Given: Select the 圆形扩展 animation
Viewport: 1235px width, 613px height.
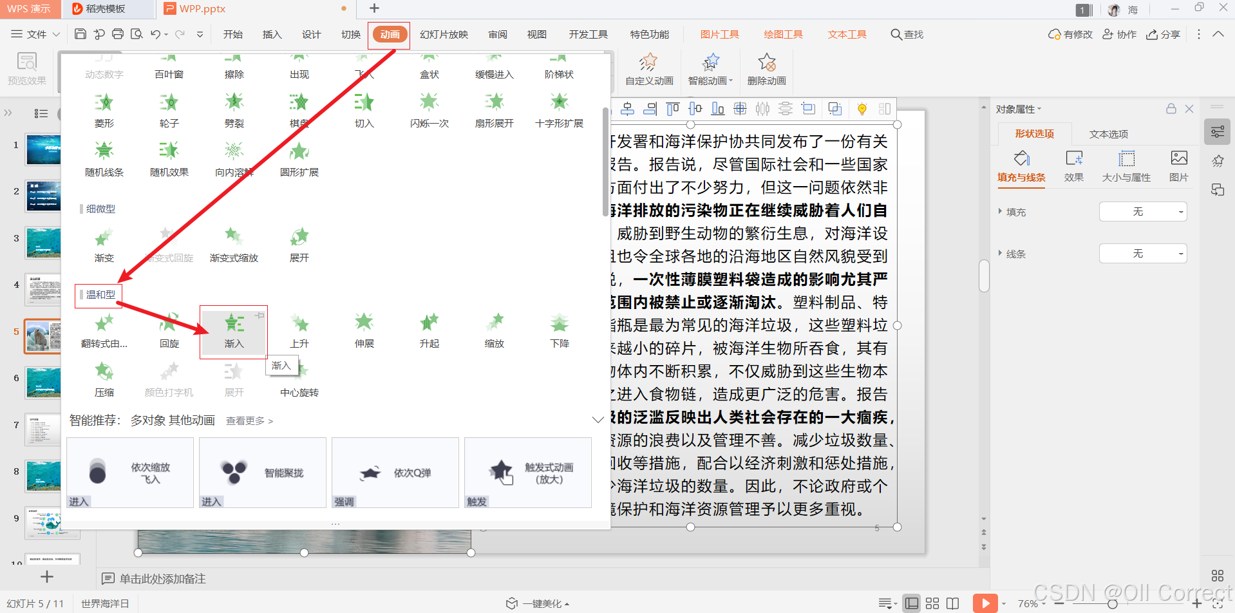Looking at the screenshot, I should click(299, 159).
